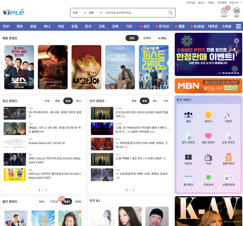
Task: Click the 충전소 top link
Action: point(201,3)
